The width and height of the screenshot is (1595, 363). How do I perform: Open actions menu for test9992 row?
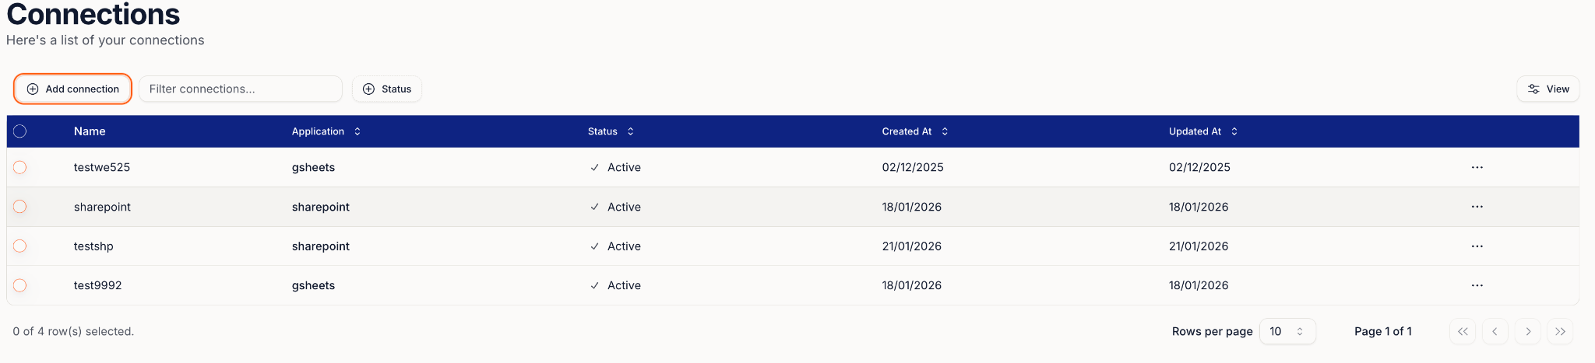(x=1477, y=285)
